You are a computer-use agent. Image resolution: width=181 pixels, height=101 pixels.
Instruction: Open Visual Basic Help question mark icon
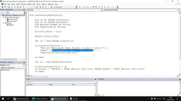pyautogui.click(x=51, y=7)
